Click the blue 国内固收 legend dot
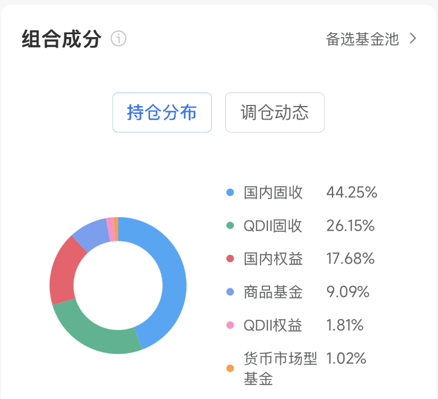Image resolution: width=438 pixels, height=399 pixels. click(230, 192)
